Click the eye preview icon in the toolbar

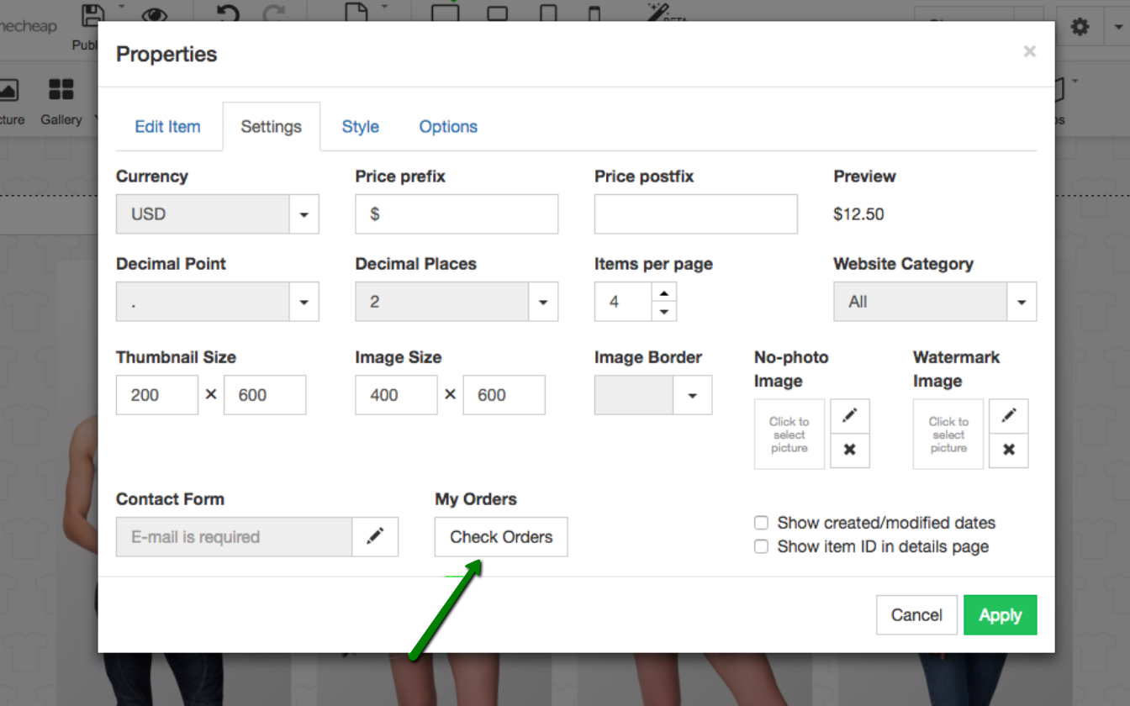coord(153,14)
